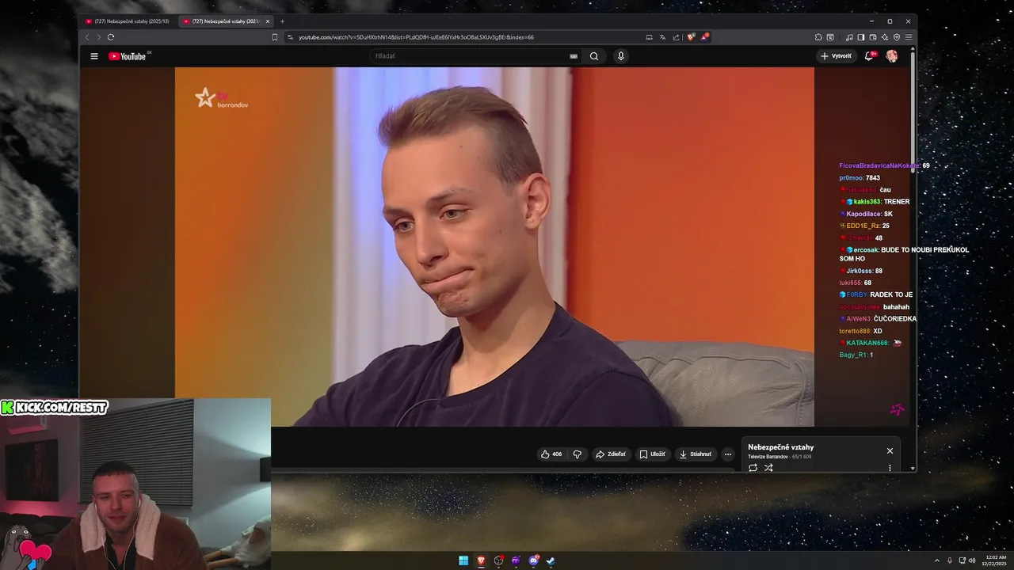The width and height of the screenshot is (1014, 570).
Task: Toggle the browser sidebar panel
Action: pos(861,37)
